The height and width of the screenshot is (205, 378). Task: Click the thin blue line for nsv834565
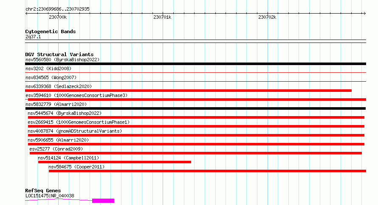click(195, 81)
